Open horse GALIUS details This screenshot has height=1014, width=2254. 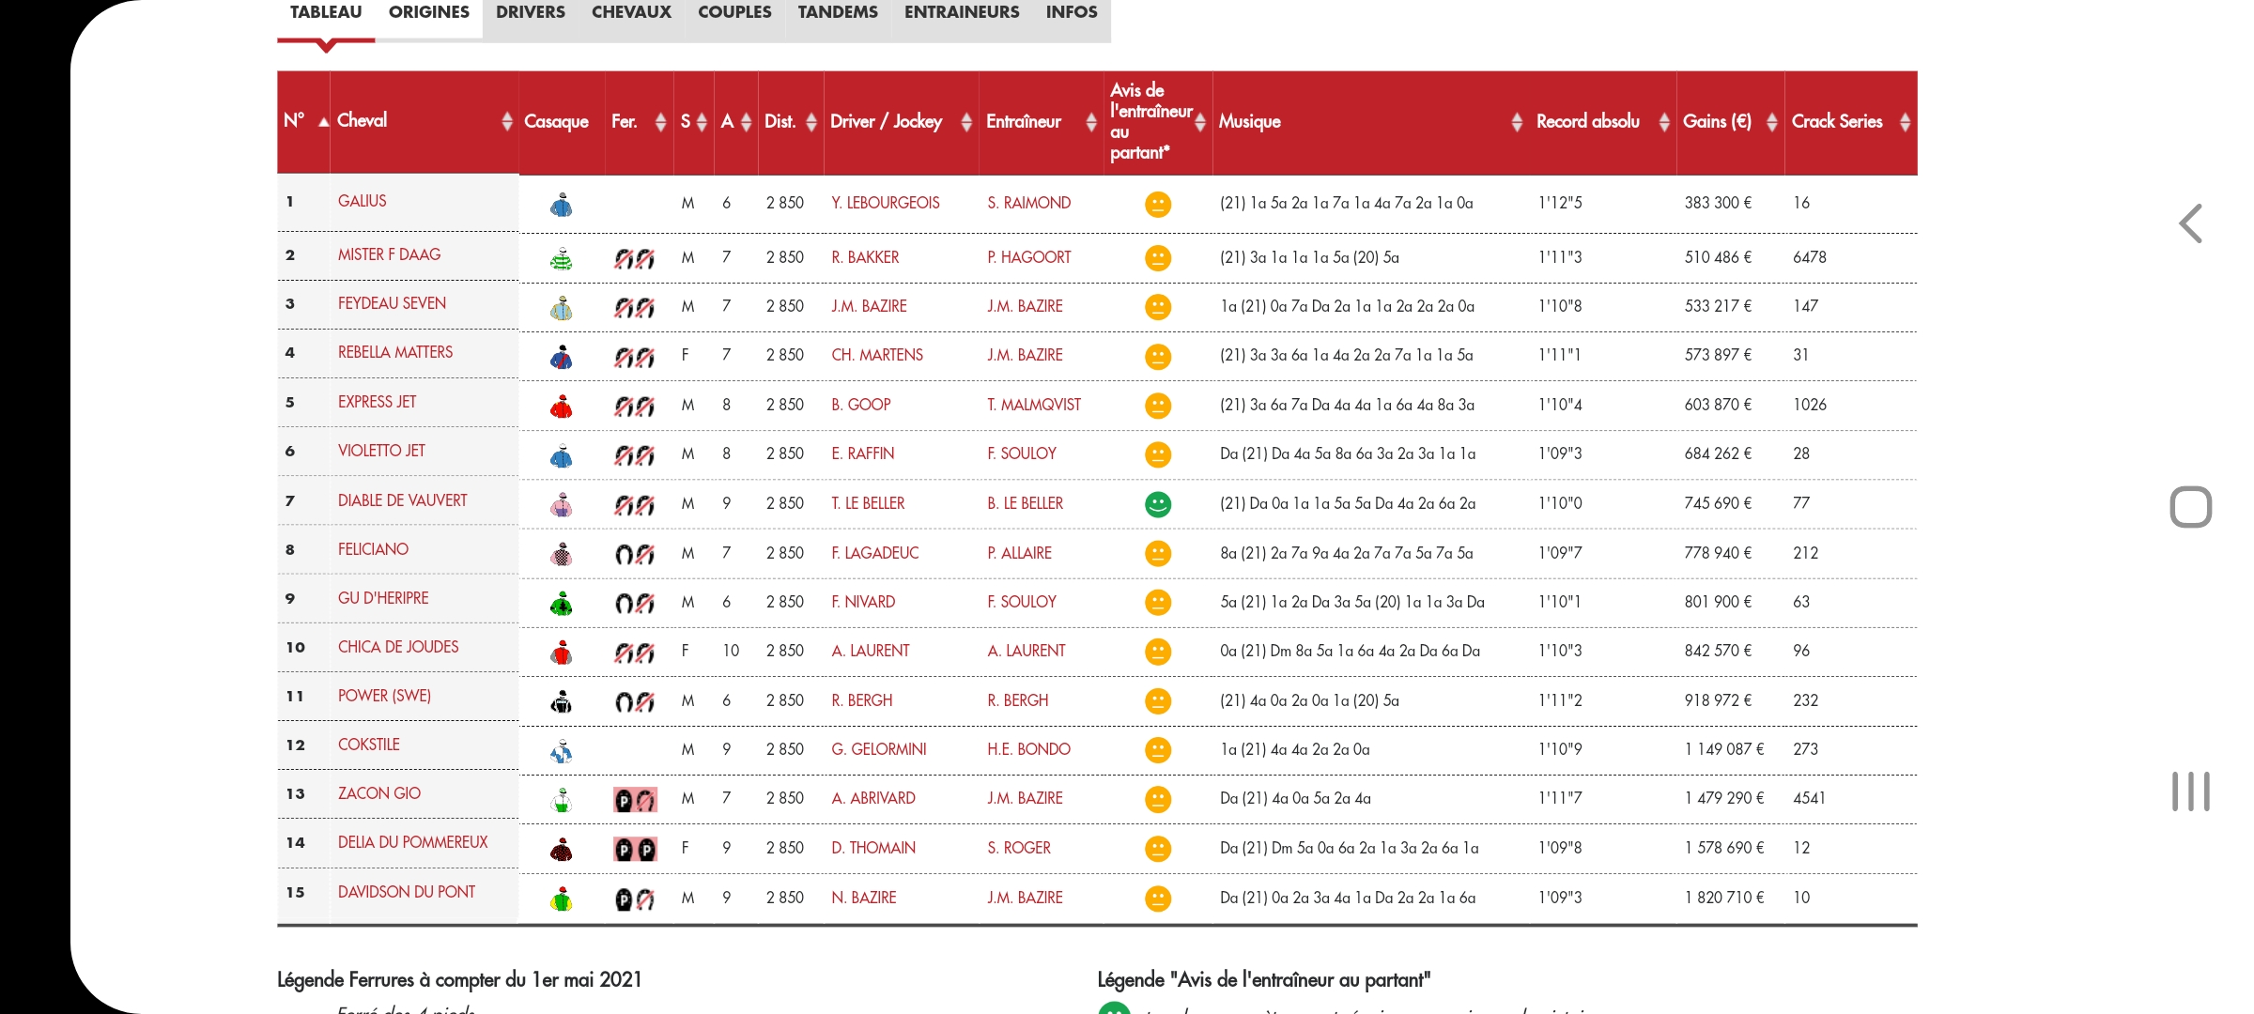click(362, 201)
